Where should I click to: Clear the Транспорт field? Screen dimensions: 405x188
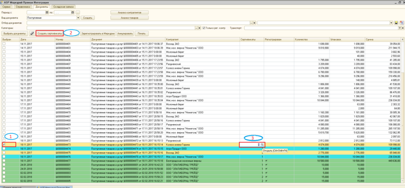tap(402, 28)
